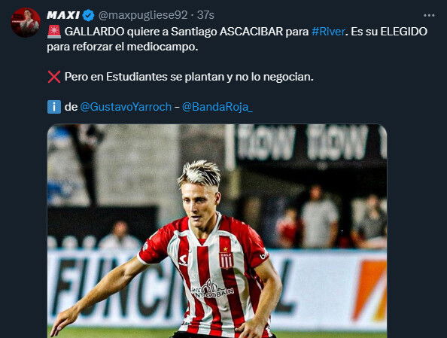Open MAXI's profile picture avatar
This screenshot has width=447, height=338.
tap(26, 23)
